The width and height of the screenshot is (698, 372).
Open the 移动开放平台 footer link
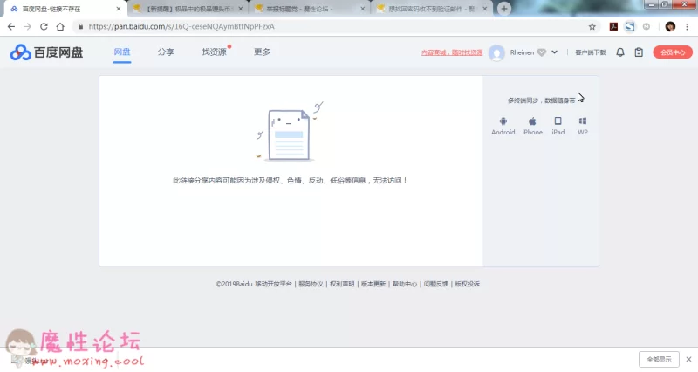(273, 284)
